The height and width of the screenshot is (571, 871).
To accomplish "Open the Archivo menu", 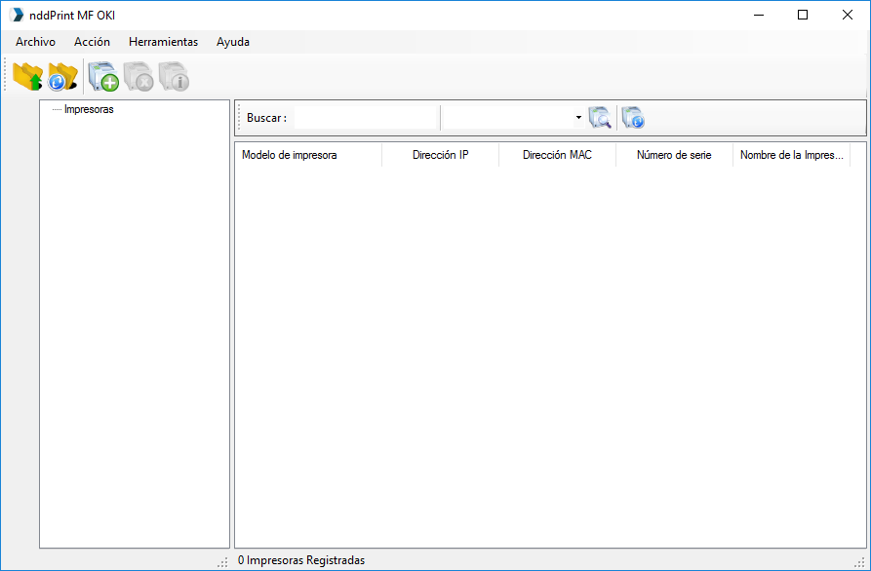I will tap(35, 42).
